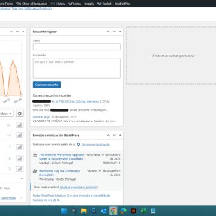Screen dimensions: 216x216
Task: Click the 'WordCamp • Porto, Portugal' text
Action: coord(58,179)
